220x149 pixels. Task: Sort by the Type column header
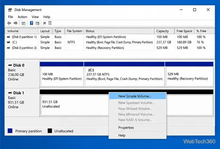pyautogui.click(x=59, y=31)
